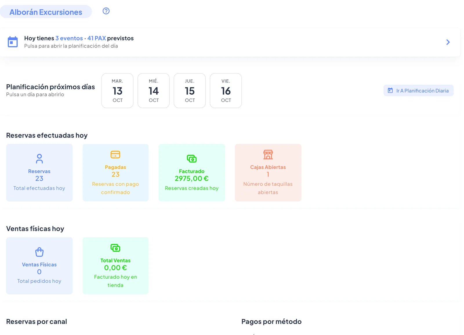Viewport: 464px width, 335px height.
Task: Click the credit card icon above Pagadas
Action: coord(115,154)
